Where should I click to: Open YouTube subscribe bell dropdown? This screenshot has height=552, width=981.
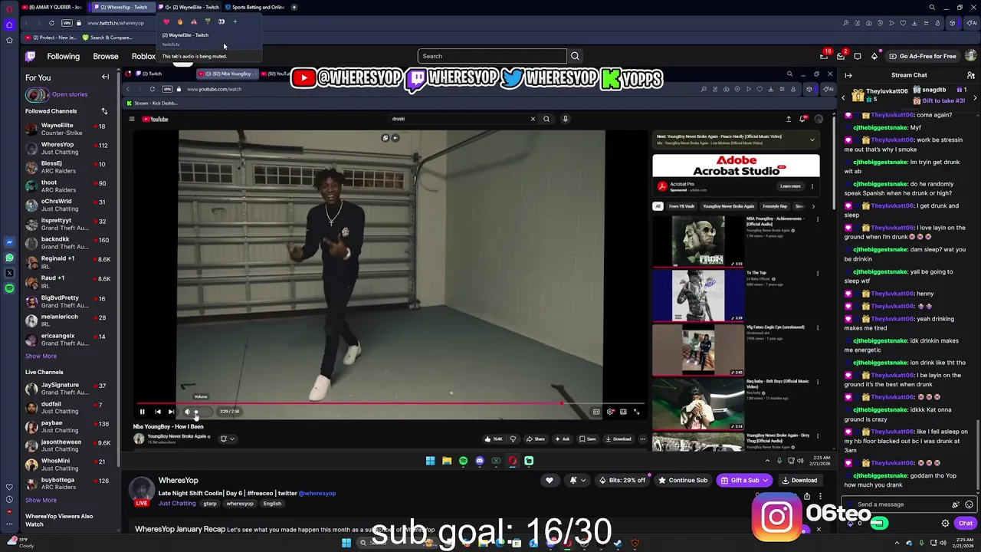click(227, 439)
